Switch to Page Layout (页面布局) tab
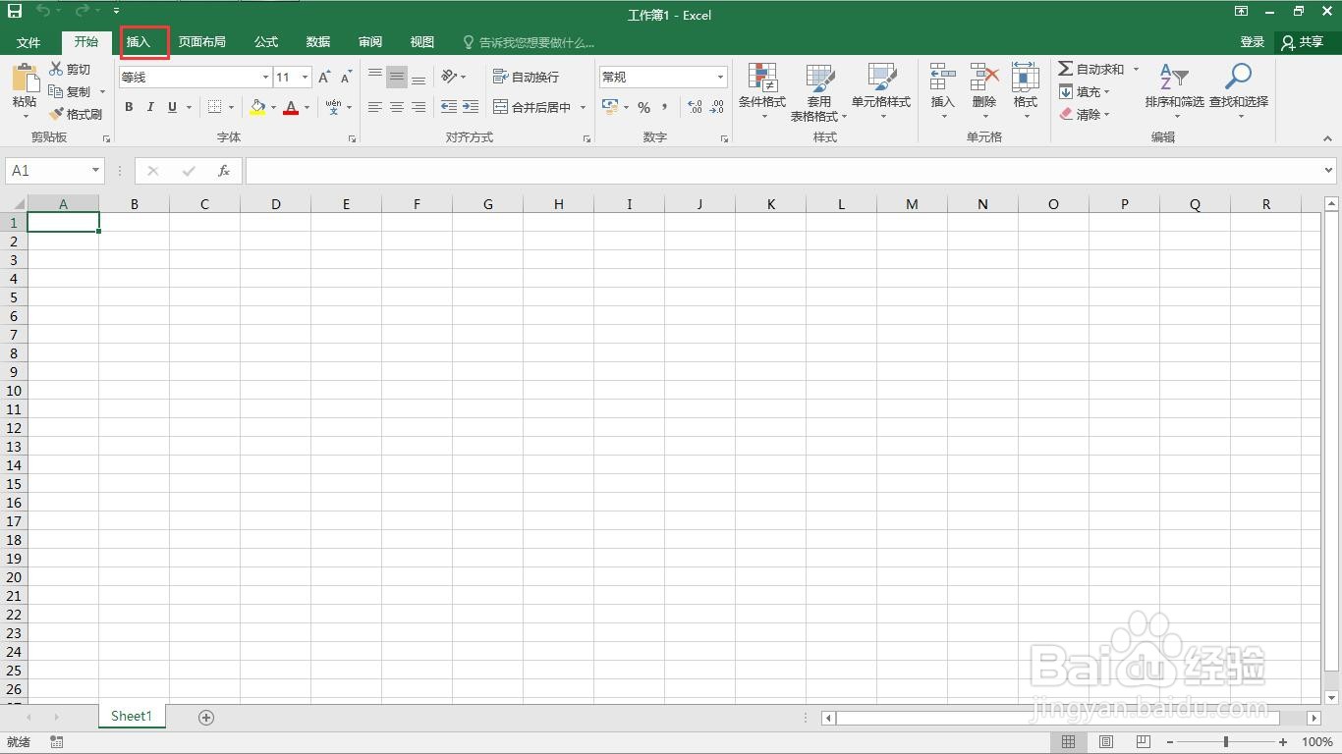 (x=201, y=42)
